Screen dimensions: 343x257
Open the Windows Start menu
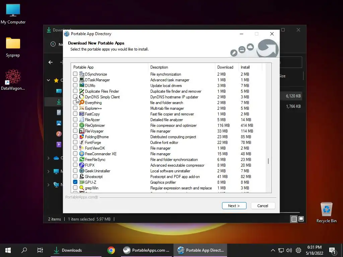click(x=8, y=250)
